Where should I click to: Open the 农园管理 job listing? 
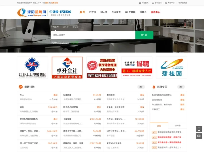110,95
